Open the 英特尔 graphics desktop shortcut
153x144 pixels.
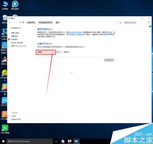click(4, 48)
